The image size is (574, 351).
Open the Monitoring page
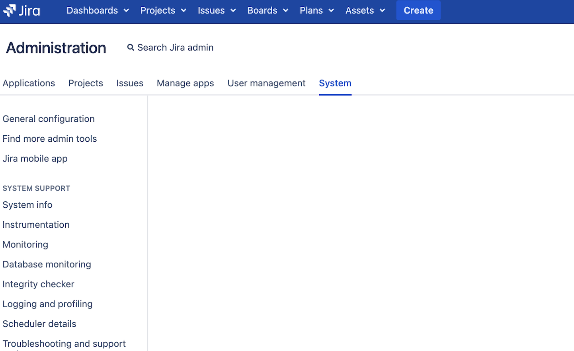click(25, 245)
